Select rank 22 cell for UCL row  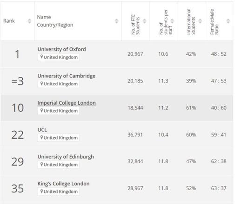click(18, 135)
